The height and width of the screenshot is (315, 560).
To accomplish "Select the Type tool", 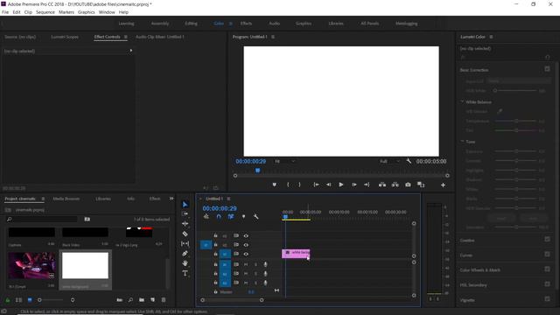I will [x=185, y=273].
